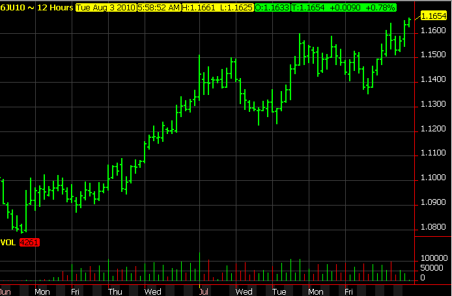Click the last Fri label on time axis

click(349, 291)
